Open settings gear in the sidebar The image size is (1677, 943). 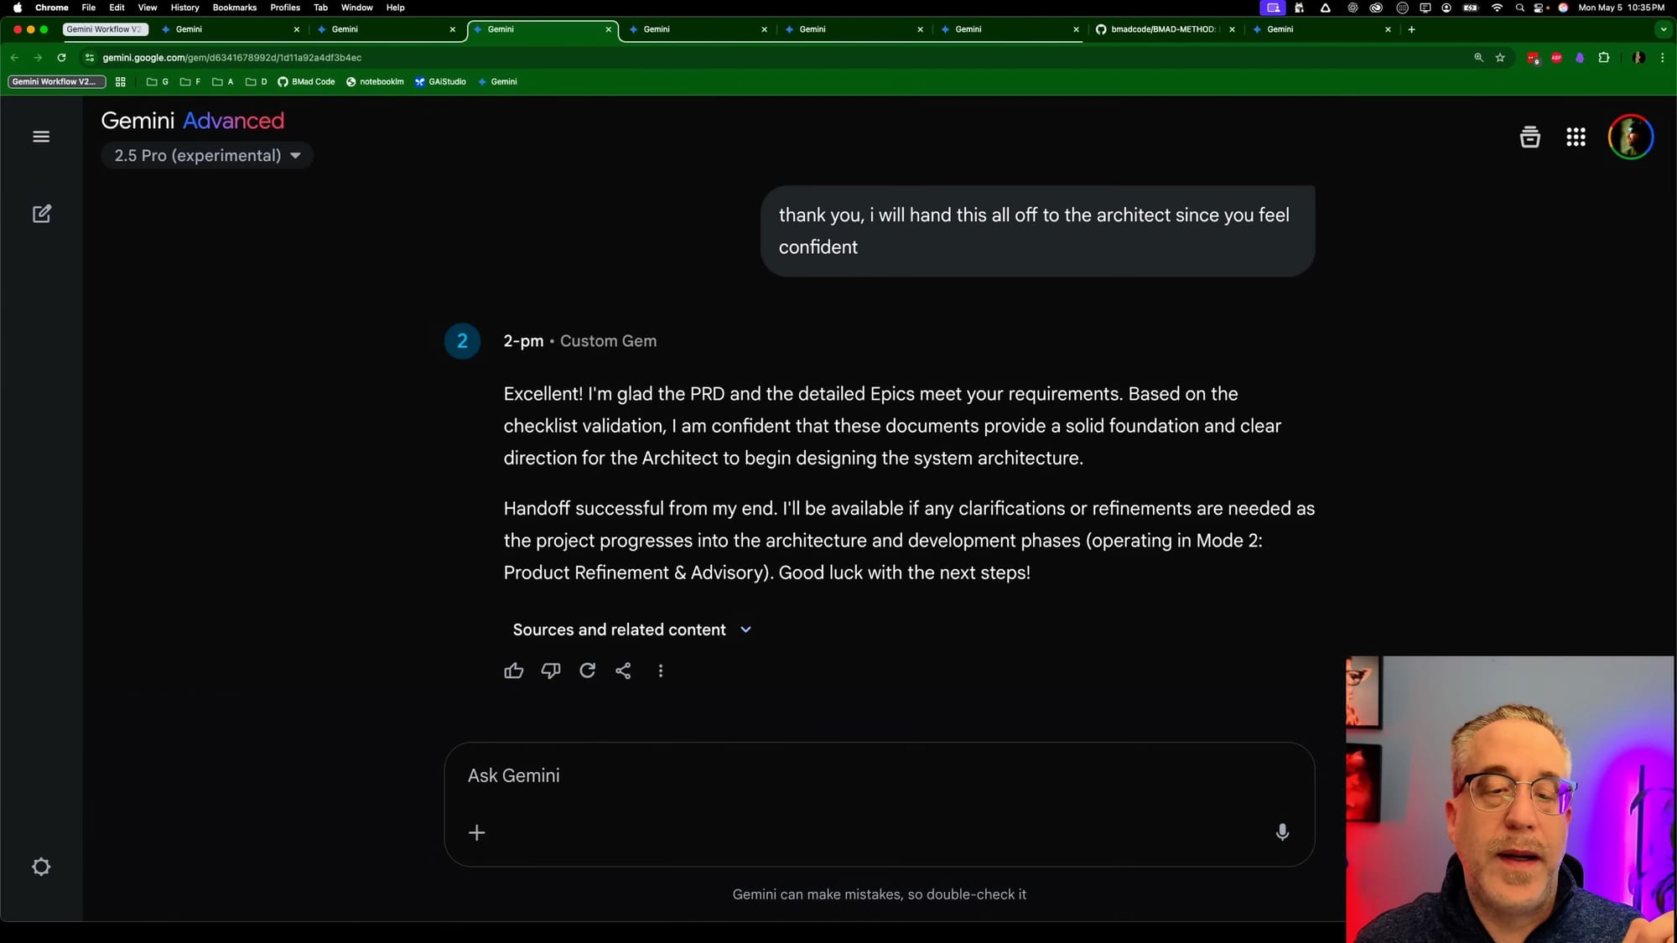41,867
